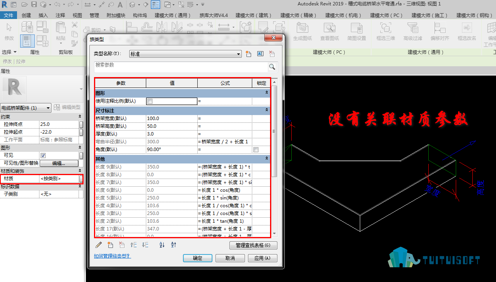Click the delete type icon beside 类型名称
The width and height of the screenshot is (496, 282).
272,54
